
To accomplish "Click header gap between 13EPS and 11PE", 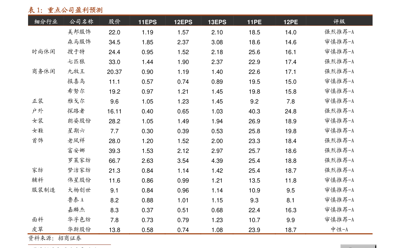I will pyautogui.click(x=237, y=22).
